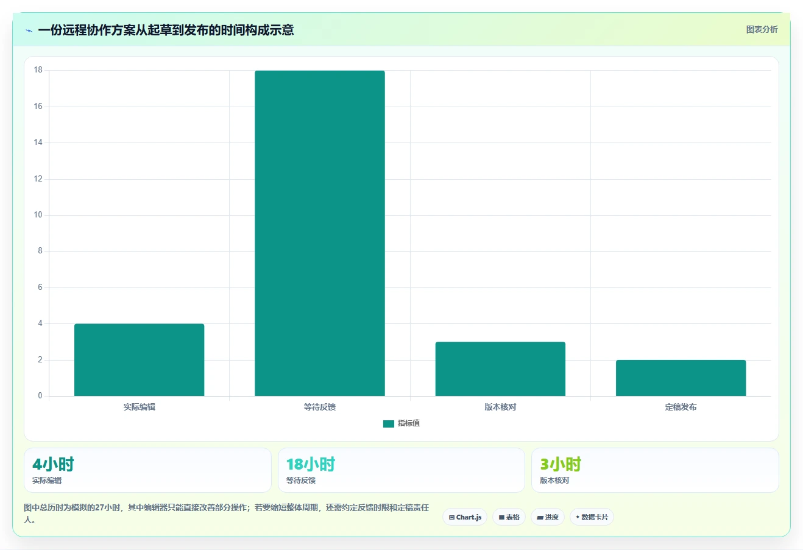Click the y-axis value 18

pos(38,70)
